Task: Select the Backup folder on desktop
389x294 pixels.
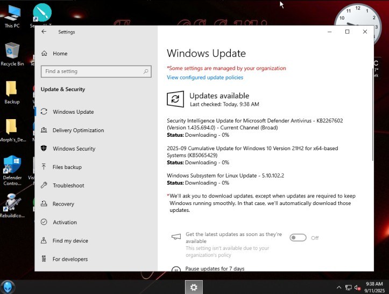Action: 12,92
